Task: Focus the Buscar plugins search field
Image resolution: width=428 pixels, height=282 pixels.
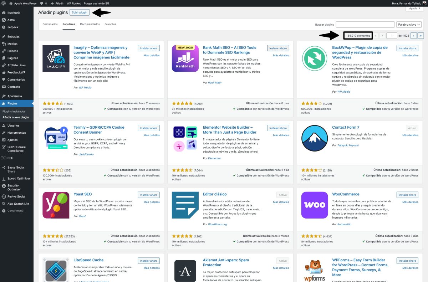Action: click(x=365, y=25)
